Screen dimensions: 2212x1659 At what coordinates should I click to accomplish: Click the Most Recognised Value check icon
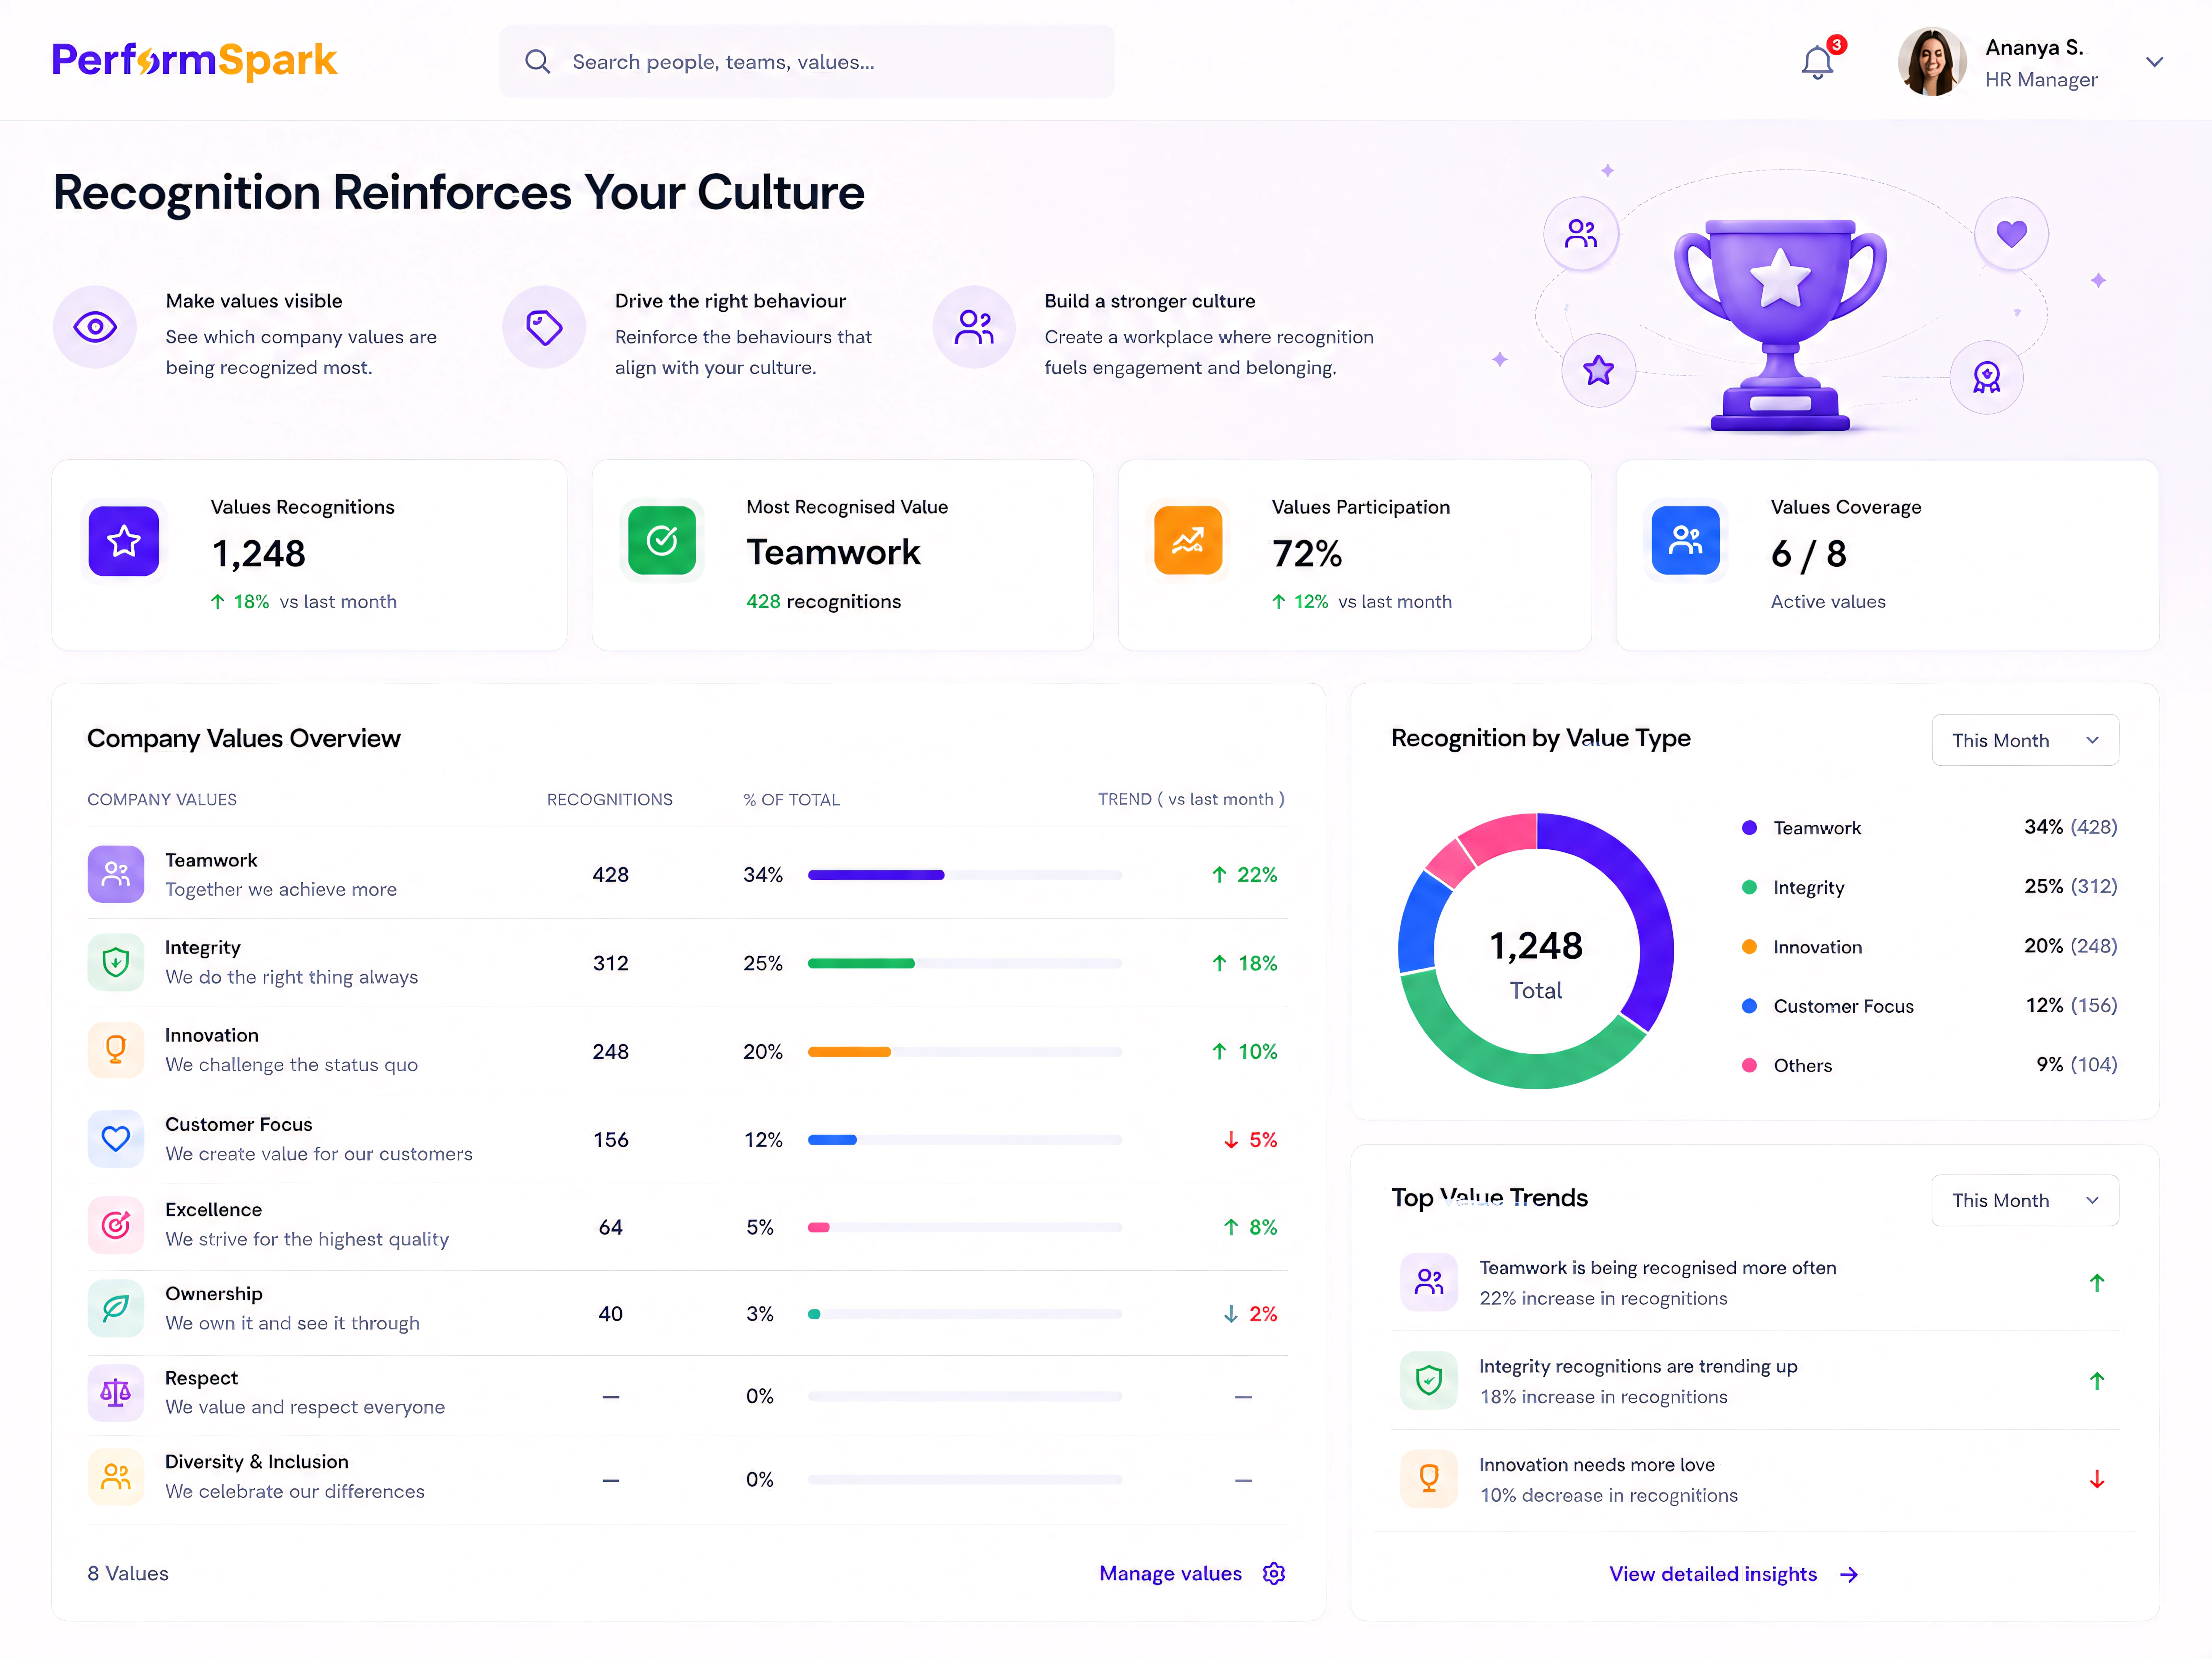coord(662,541)
